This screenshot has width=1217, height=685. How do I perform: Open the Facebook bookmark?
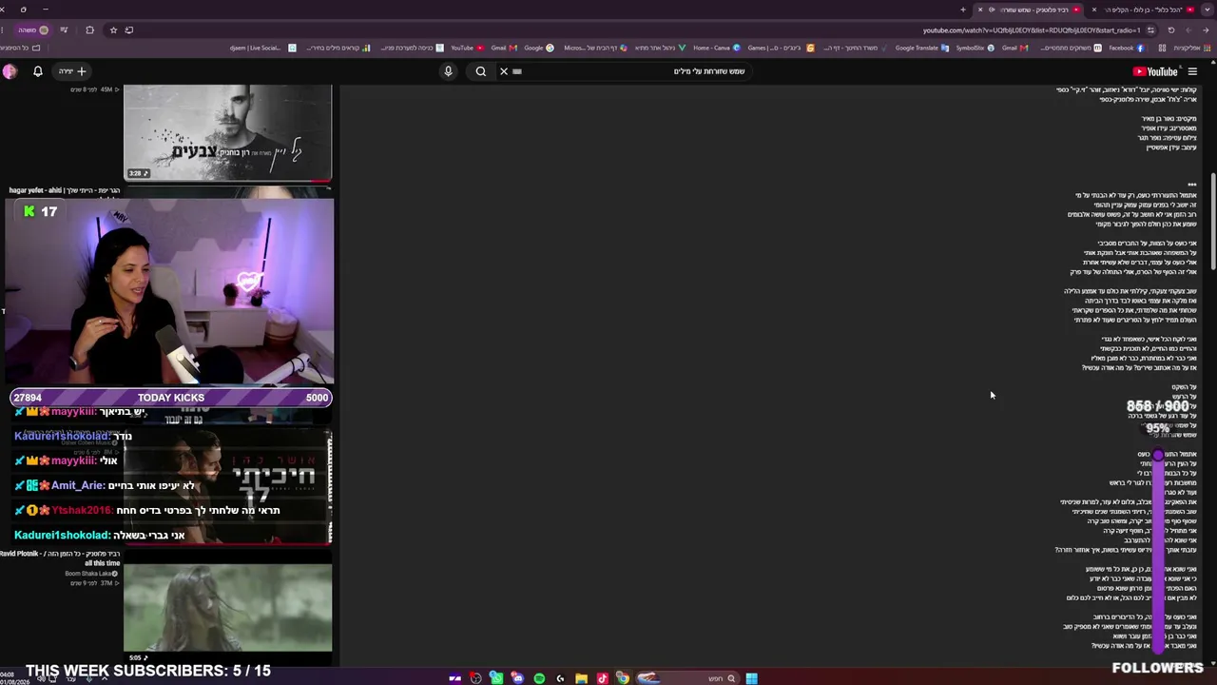point(1126,48)
